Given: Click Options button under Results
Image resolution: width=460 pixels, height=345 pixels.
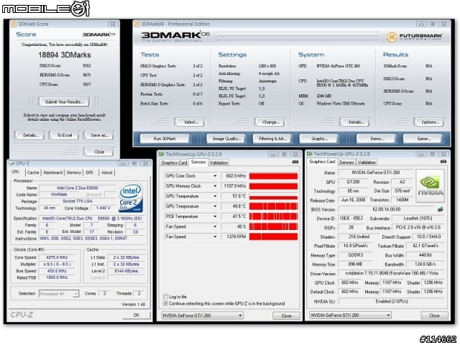Looking at the screenshot, I should [430, 122].
